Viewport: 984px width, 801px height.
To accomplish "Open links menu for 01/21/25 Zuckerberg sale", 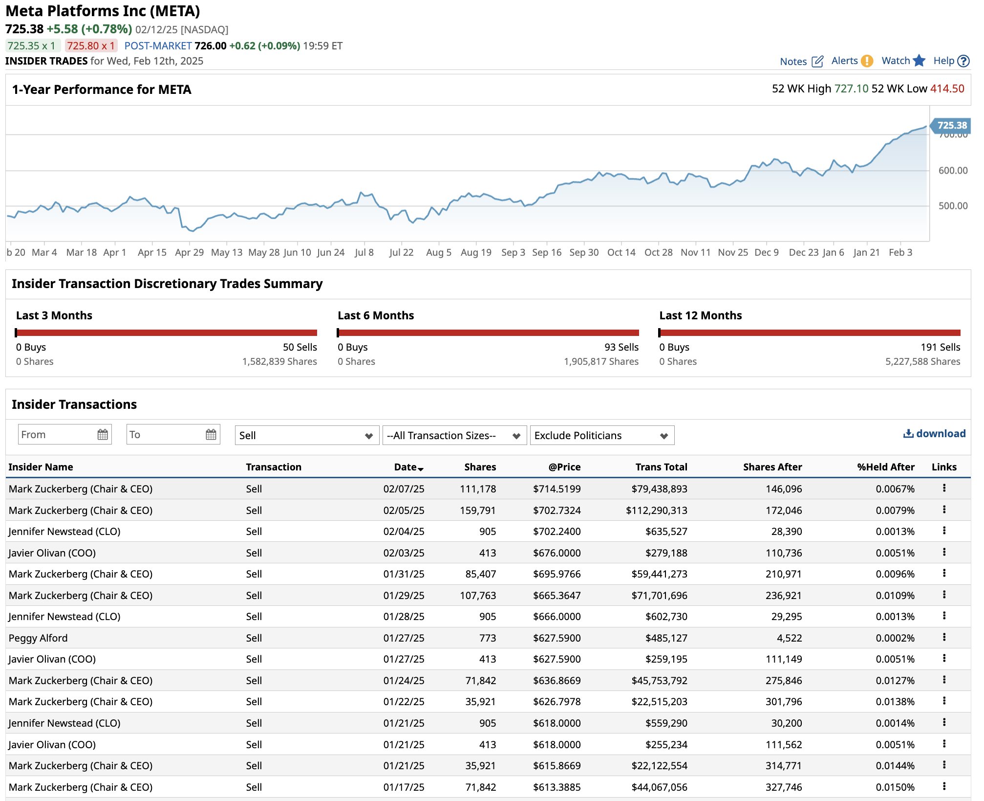I will 944,765.
